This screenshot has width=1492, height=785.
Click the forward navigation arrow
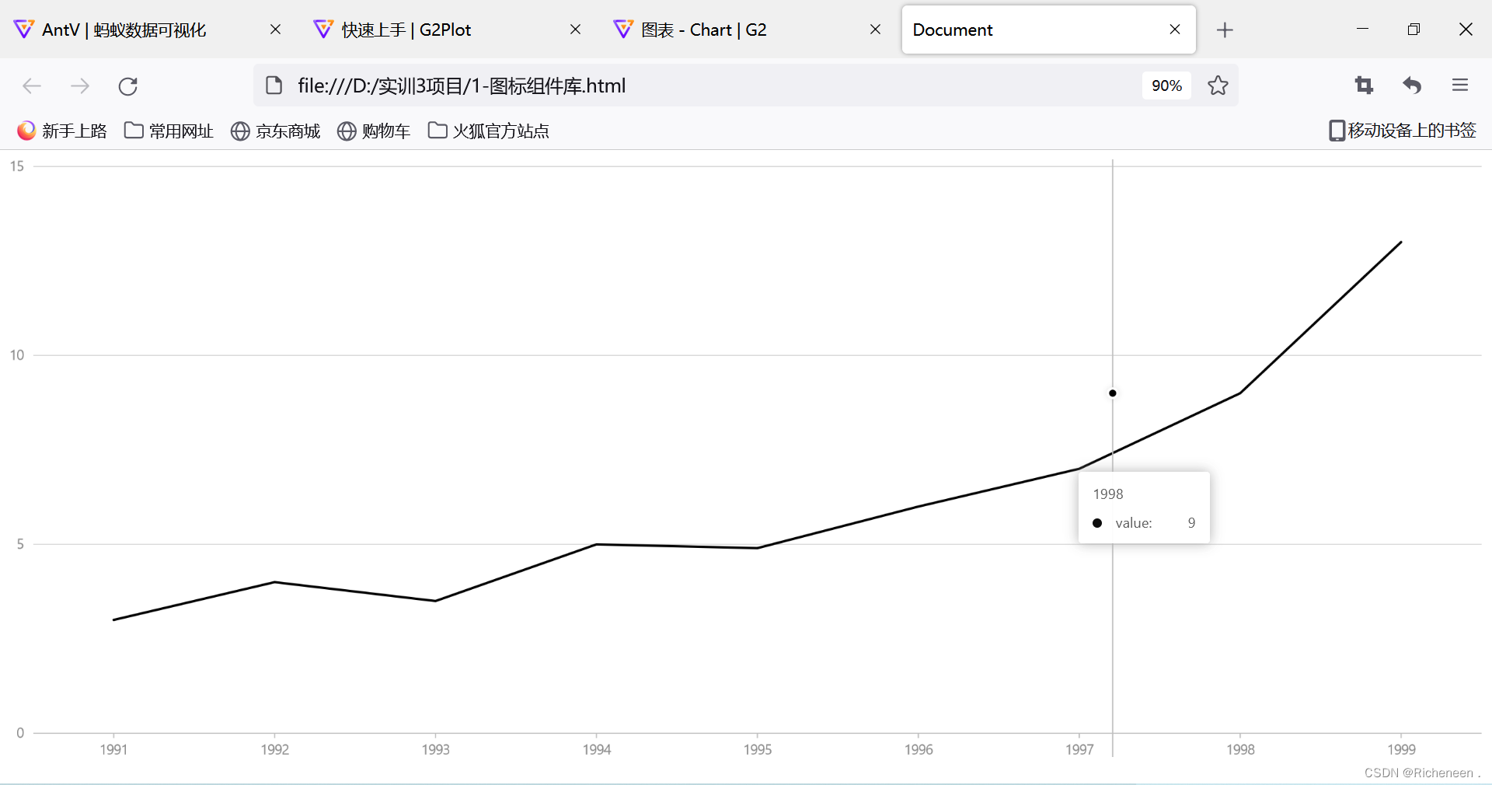click(79, 85)
